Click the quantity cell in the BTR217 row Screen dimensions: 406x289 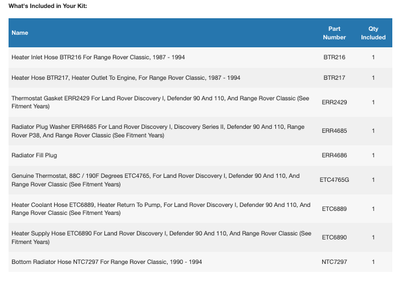(x=373, y=78)
